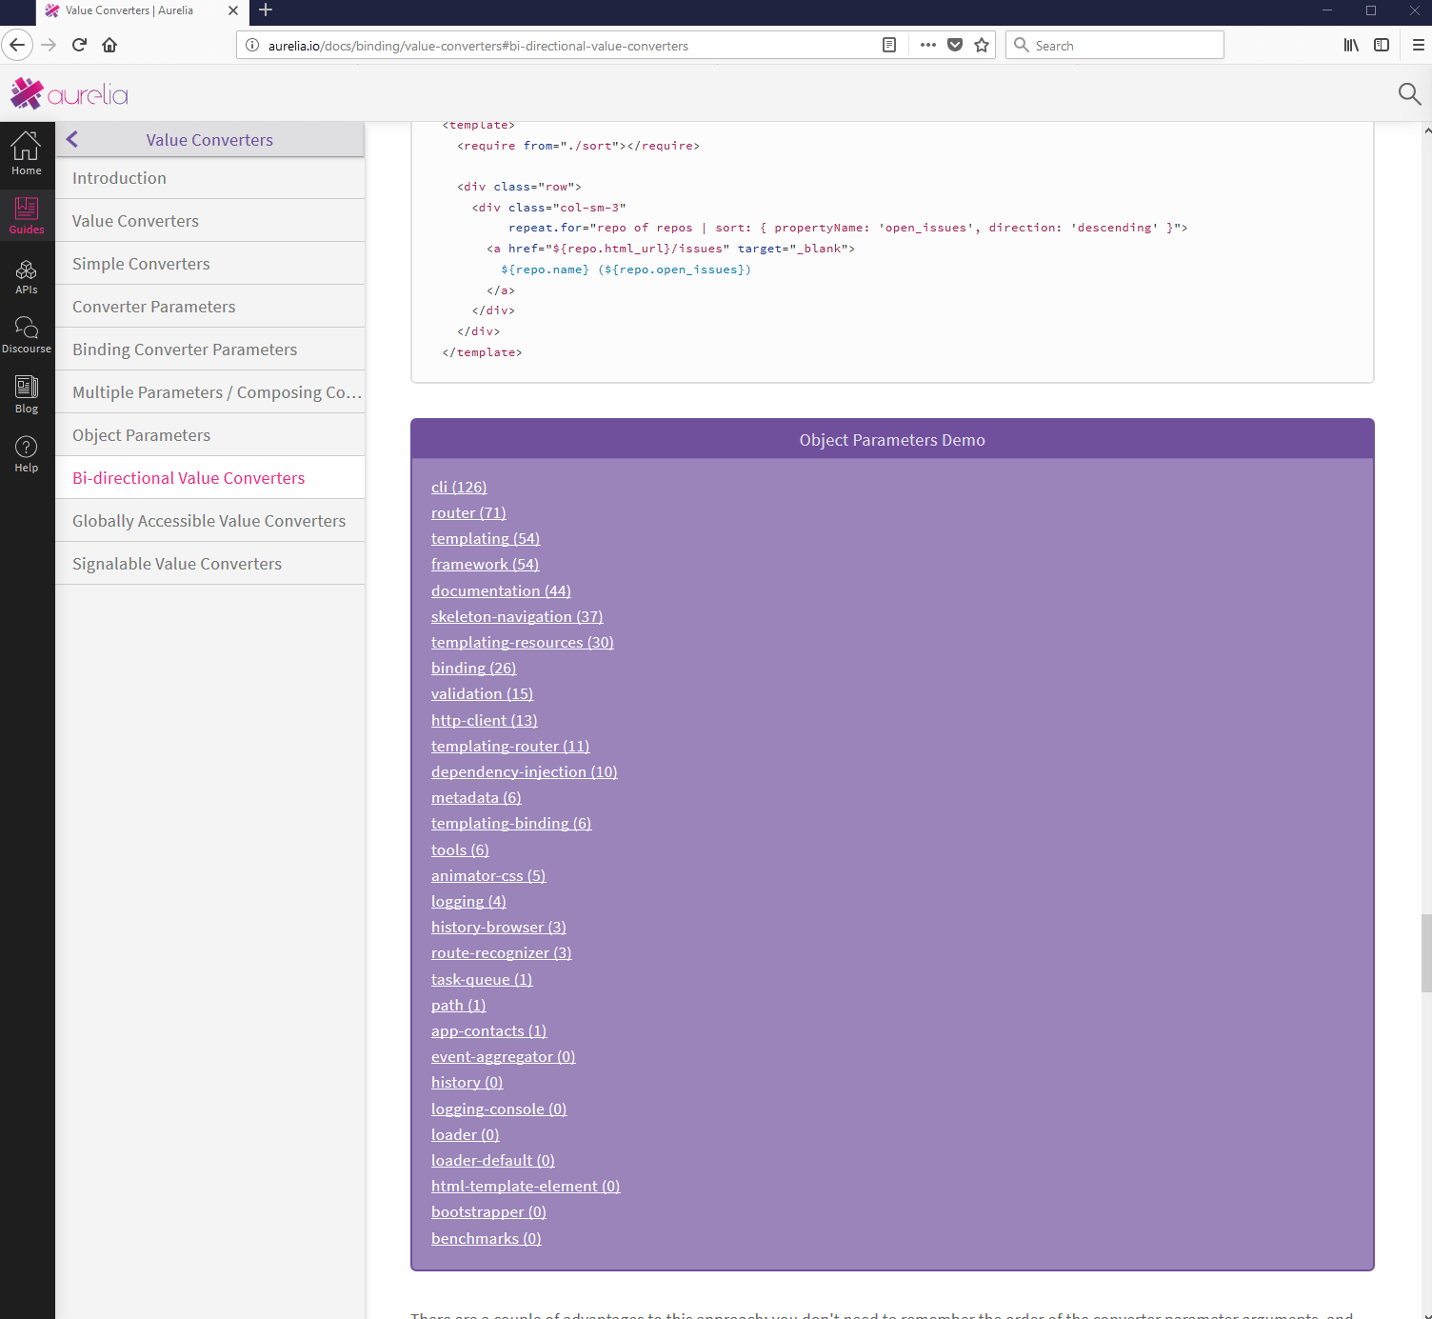The image size is (1432, 1319).
Task: Go back to the previous page in browser
Action: pos(17,45)
